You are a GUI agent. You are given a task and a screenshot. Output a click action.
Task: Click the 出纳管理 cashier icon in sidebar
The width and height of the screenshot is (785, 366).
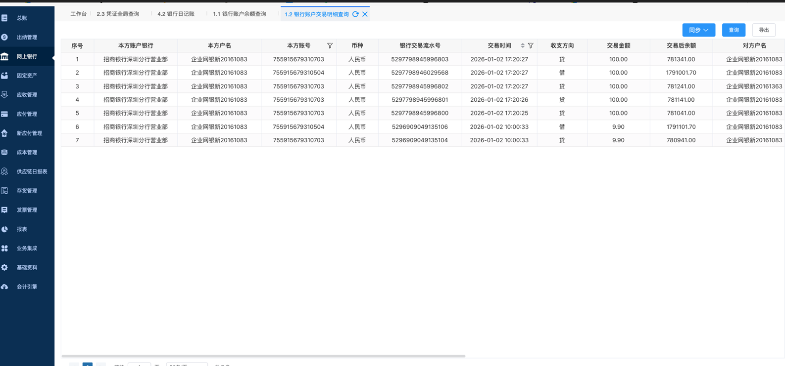(x=4, y=37)
